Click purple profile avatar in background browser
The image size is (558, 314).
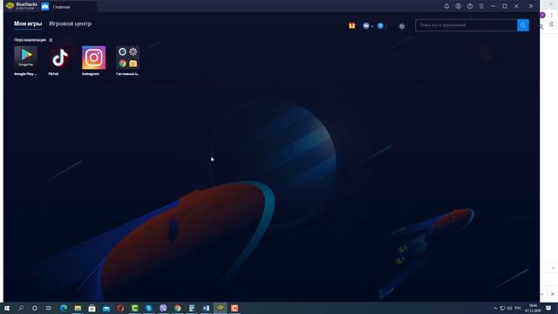pos(542,15)
